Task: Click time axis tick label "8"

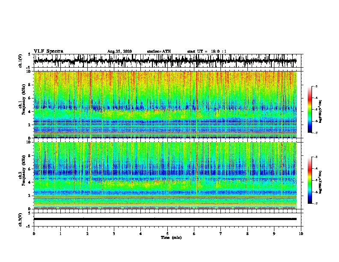Action: (247, 234)
